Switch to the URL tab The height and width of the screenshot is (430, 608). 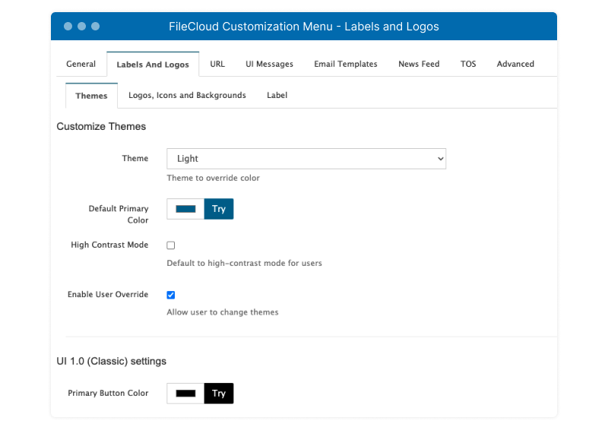click(217, 64)
